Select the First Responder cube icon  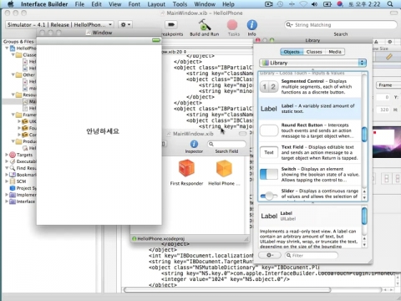tap(186, 168)
